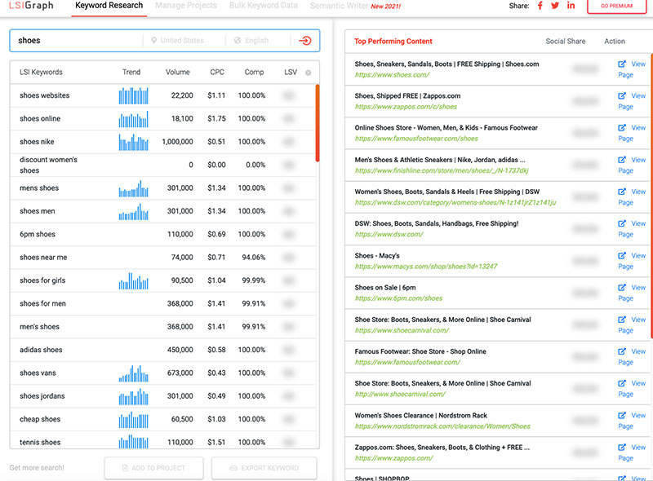Open external link icon for shoecarnival.com https result
This screenshot has height=481, width=653.
pos(622,320)
